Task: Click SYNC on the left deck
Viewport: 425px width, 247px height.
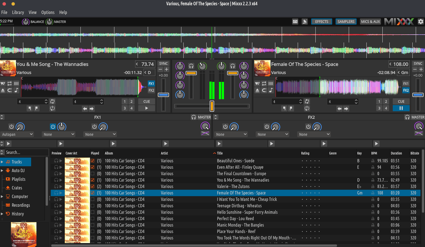Action: coord(163,63)
